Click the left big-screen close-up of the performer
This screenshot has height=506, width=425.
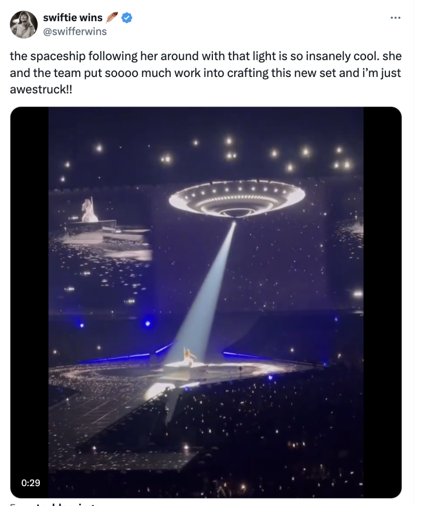tap(89, 211)
